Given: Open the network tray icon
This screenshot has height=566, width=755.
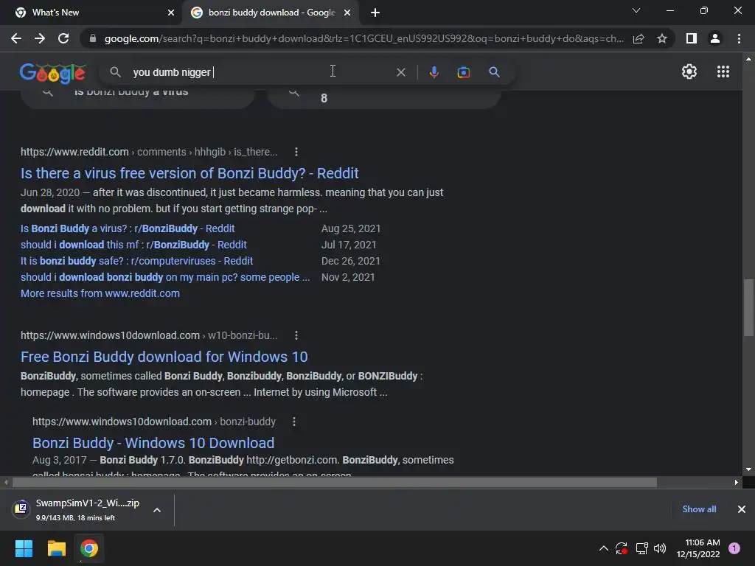Looking at the screenshot, I should point(641,548).
